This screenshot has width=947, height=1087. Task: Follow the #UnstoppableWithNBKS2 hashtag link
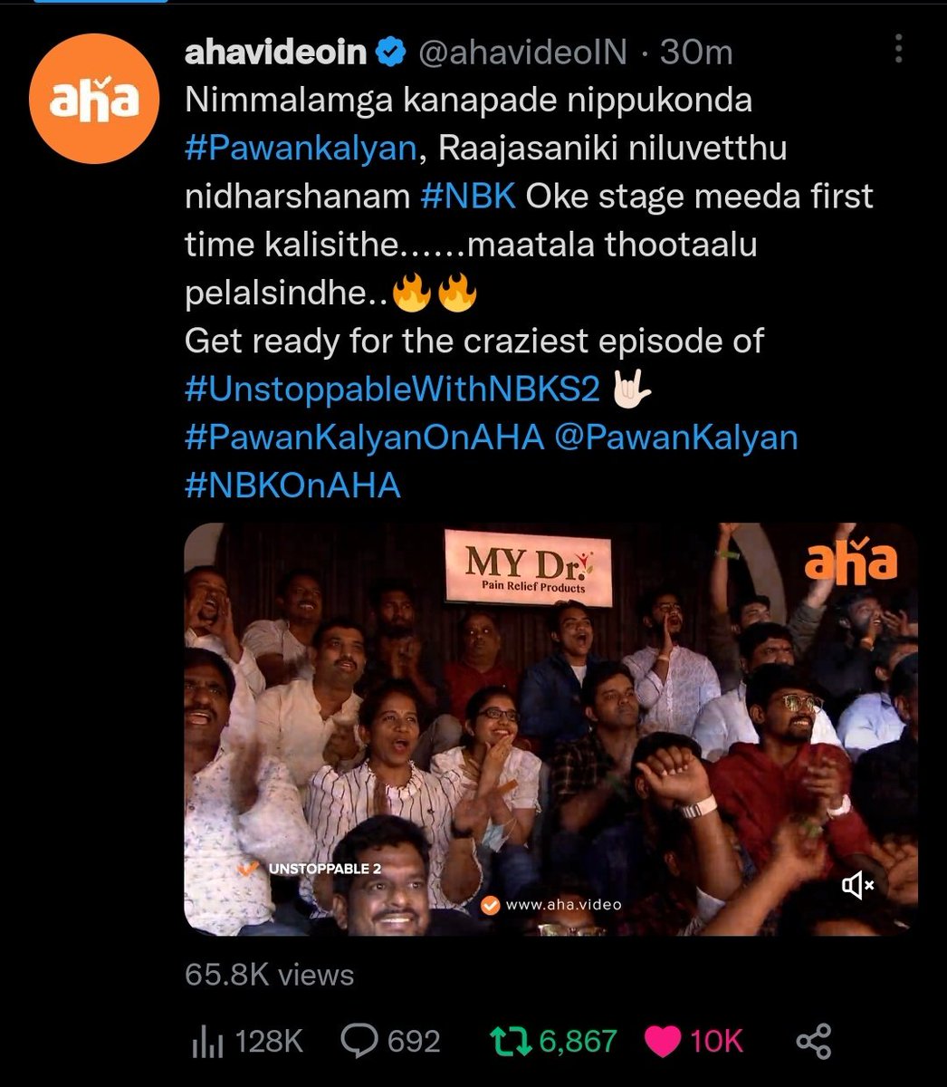click(392, 390)
